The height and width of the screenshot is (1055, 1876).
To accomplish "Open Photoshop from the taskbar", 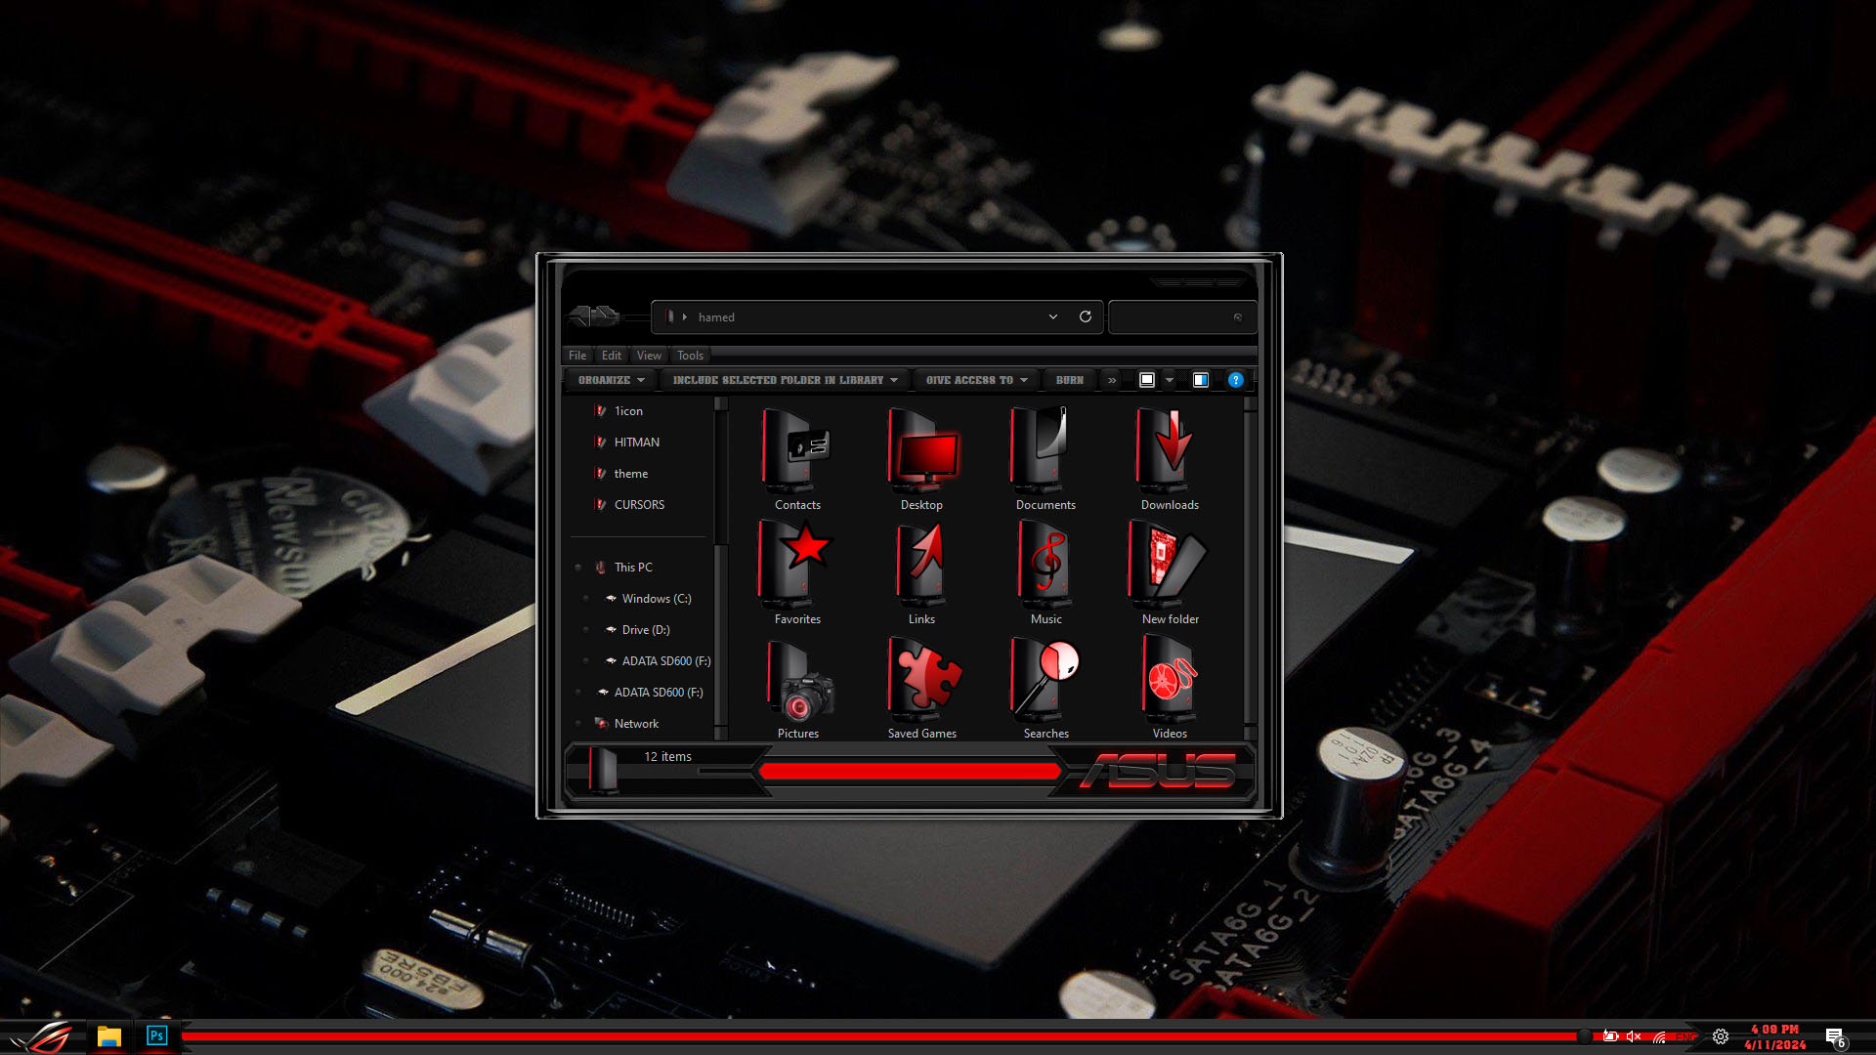I will coord(156,1035).
